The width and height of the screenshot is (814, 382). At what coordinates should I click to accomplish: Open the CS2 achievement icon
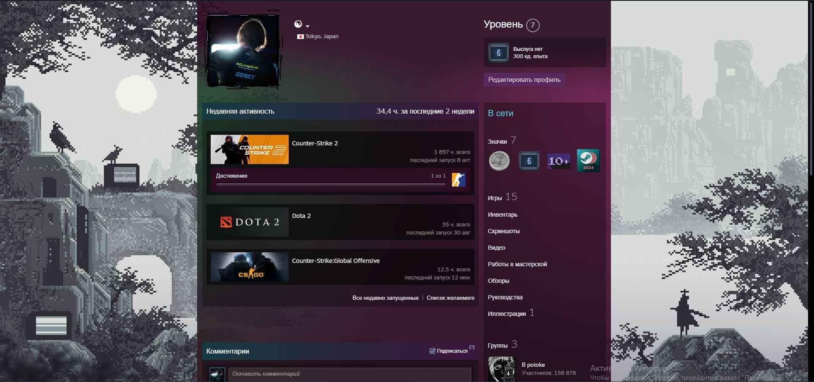click(459, 180)
